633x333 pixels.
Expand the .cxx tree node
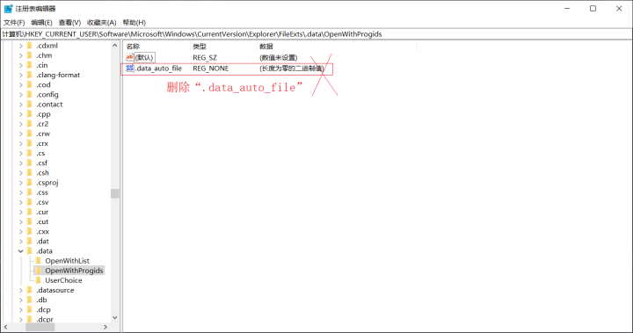tap(20, 232)
